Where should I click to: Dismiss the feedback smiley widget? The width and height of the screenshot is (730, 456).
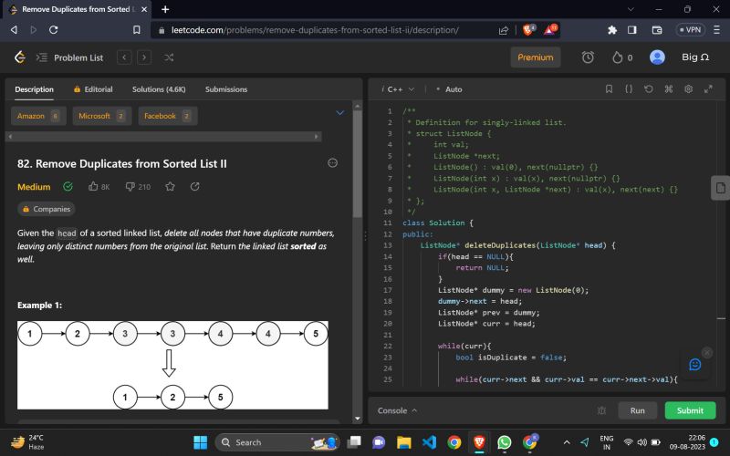point(706,353)
